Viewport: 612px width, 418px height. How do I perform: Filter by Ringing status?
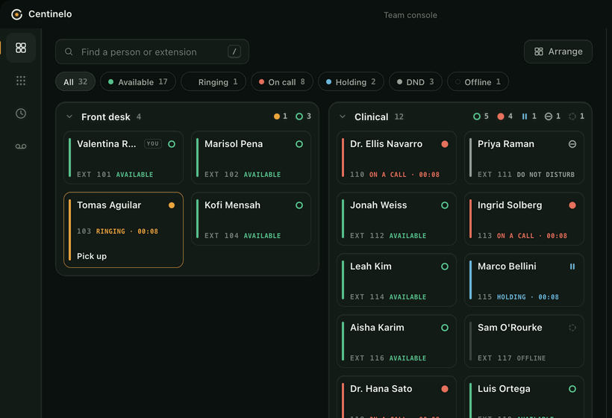tap(213, 81)
